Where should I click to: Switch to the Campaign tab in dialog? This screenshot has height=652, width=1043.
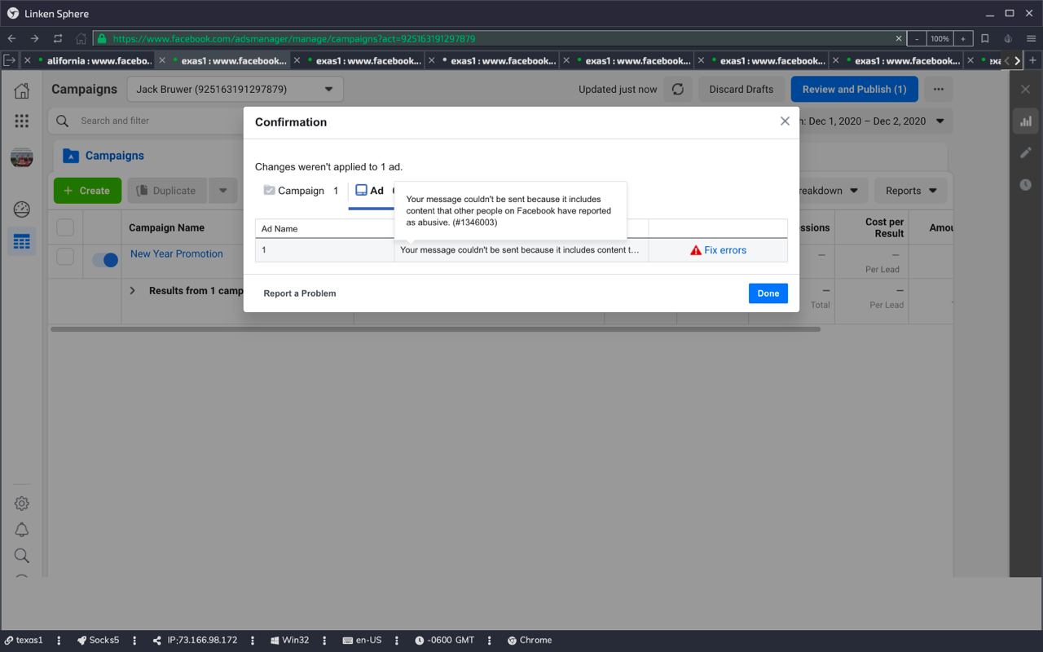click(301, 191)
